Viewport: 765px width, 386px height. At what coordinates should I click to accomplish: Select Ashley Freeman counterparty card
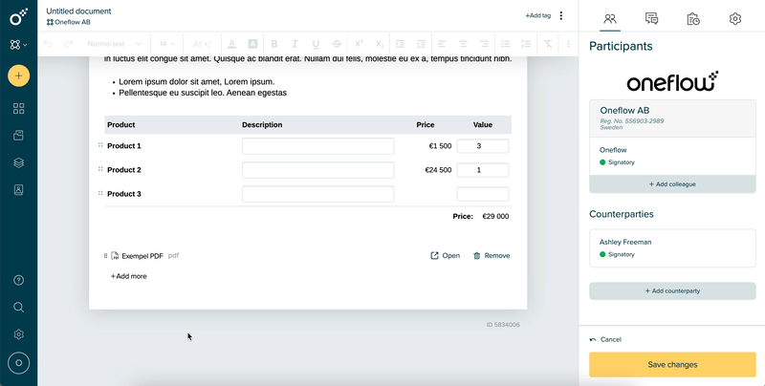[x=672, y=248]
